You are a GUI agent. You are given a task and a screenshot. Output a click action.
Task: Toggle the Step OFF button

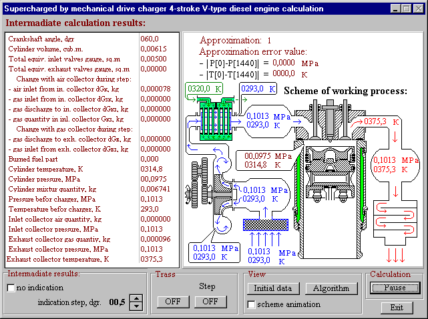pyautogui.click(x=211, y=302)
